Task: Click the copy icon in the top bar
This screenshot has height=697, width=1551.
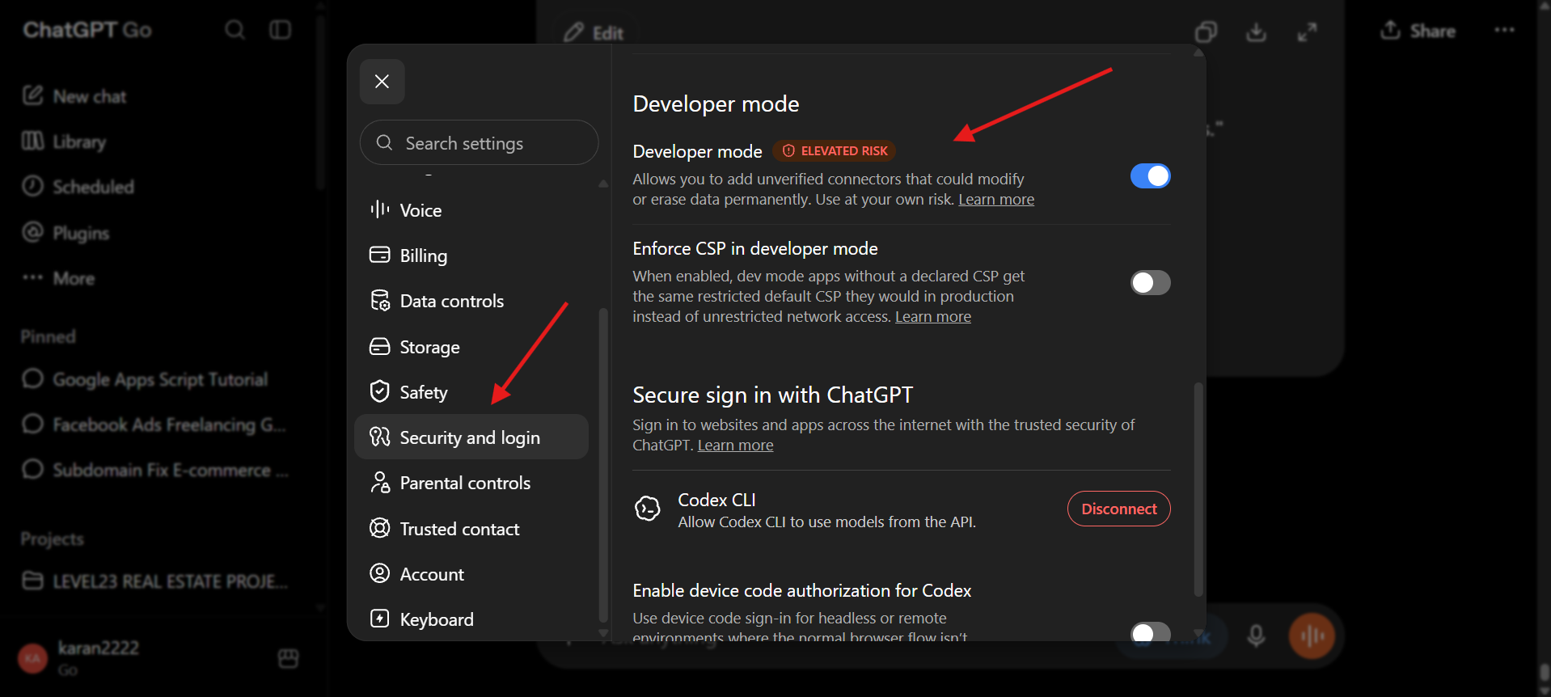Action: coord(1206,32)
